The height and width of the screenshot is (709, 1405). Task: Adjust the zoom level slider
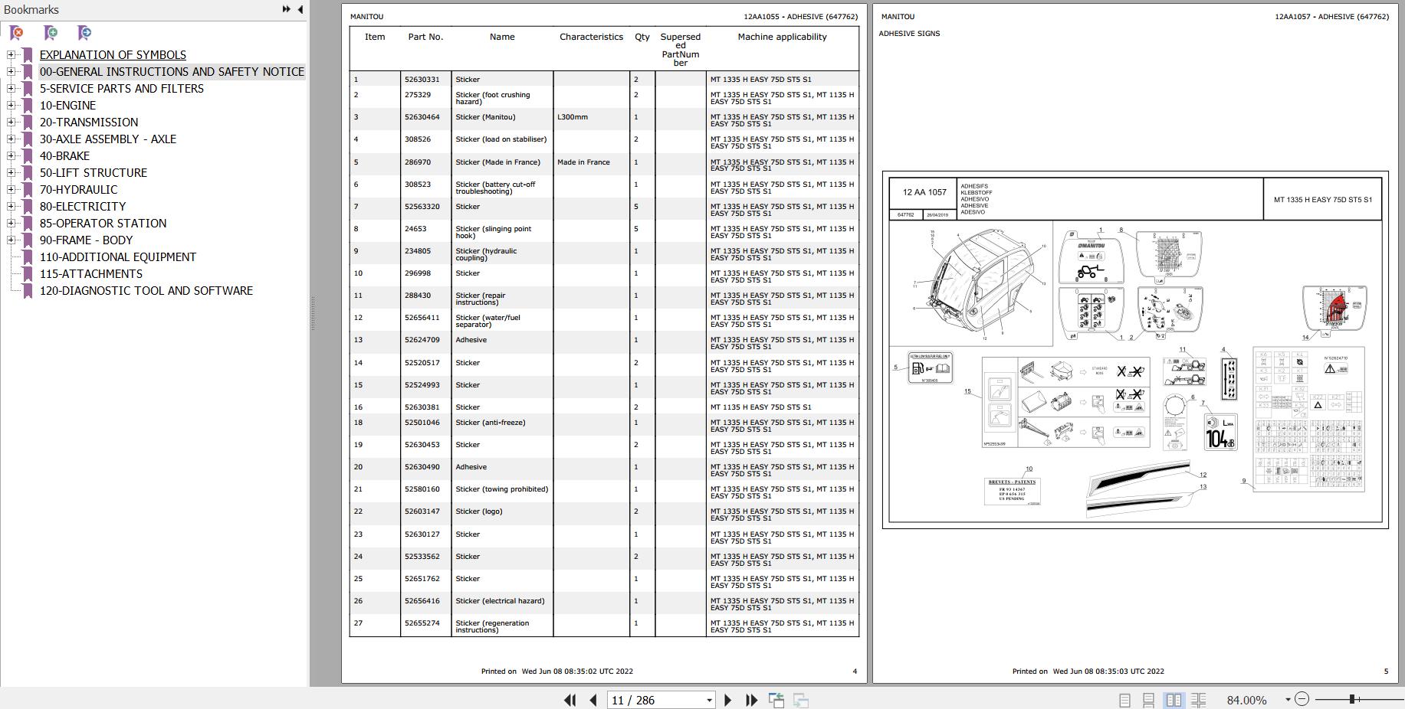(1352, 698)
